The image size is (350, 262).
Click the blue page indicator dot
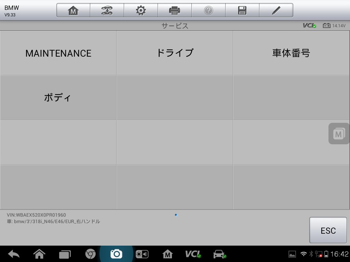pyautogui.click(x=176, y=215)
